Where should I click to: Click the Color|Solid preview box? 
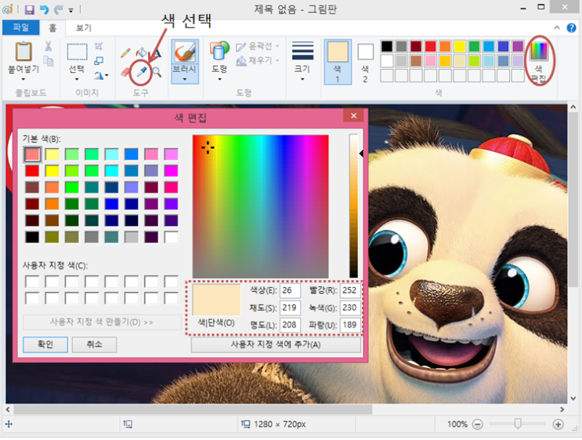(217, 300)
